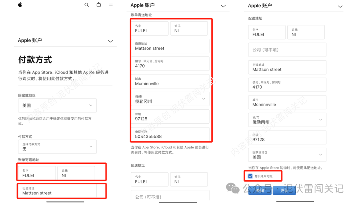Click 街道地址 field in left screen
This screenshot has height=203, width=355.
pyautogui.click(x=57, y=191)
